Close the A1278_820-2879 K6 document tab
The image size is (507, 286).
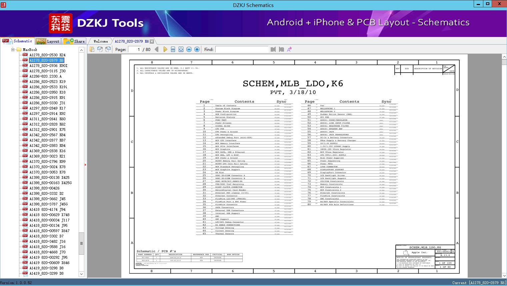pyautogui.click(x=152, y=41)
